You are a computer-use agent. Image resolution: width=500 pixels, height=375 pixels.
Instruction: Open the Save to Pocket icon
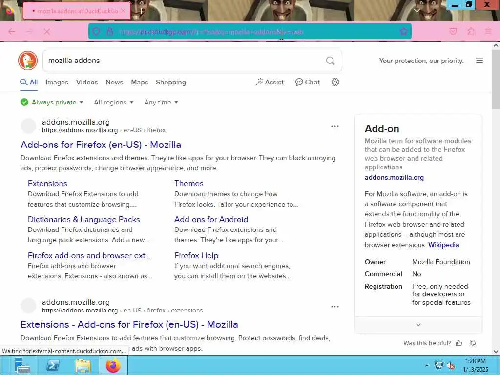453,32
